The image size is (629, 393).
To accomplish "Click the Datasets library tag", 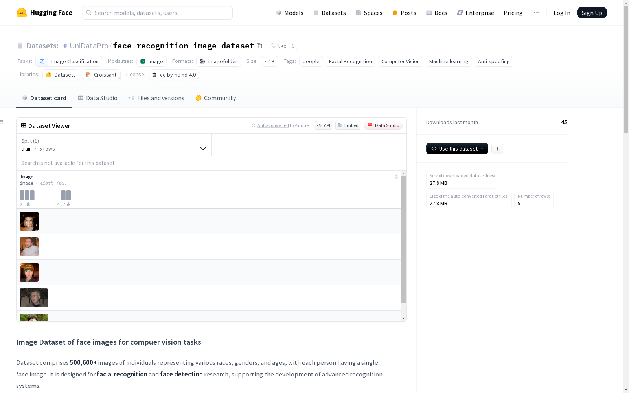I will click(x=61, y=75).
